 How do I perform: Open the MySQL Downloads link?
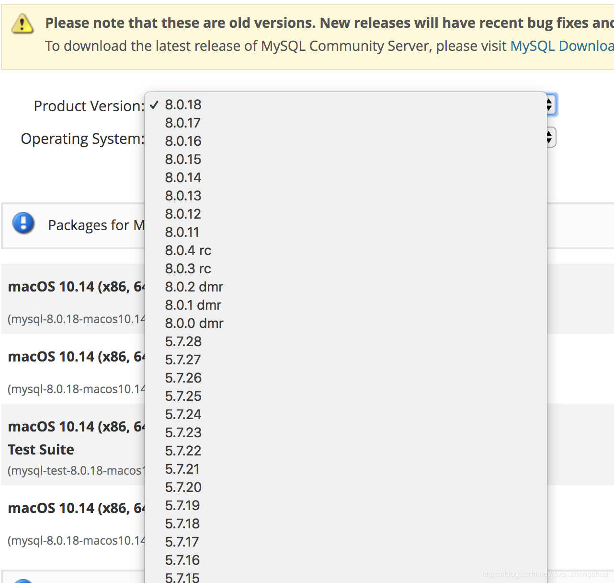click(561, 46)
